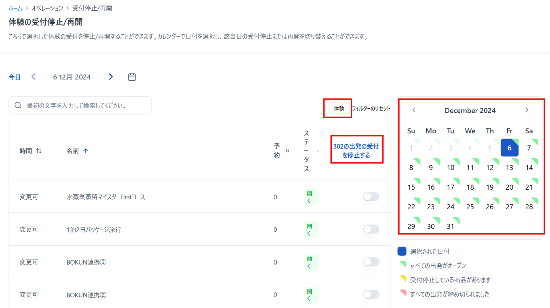Toggle stop for 水蒸気蒸留マイスターFirstコース
Screen dimensions: 550x308
click(371, 197)
